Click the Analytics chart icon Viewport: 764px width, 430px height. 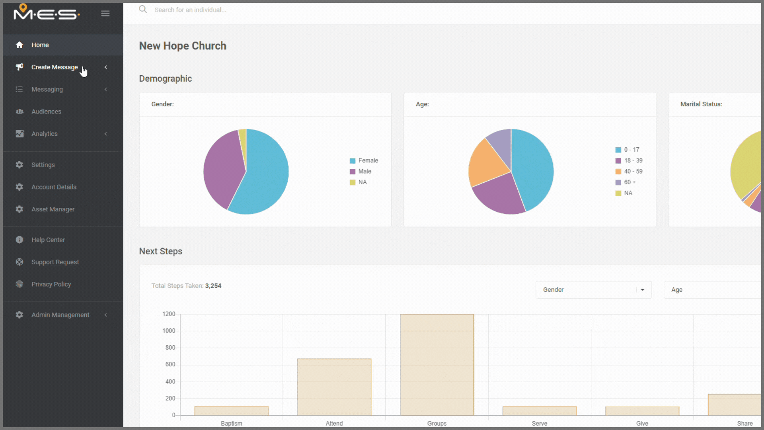(19, 134)
